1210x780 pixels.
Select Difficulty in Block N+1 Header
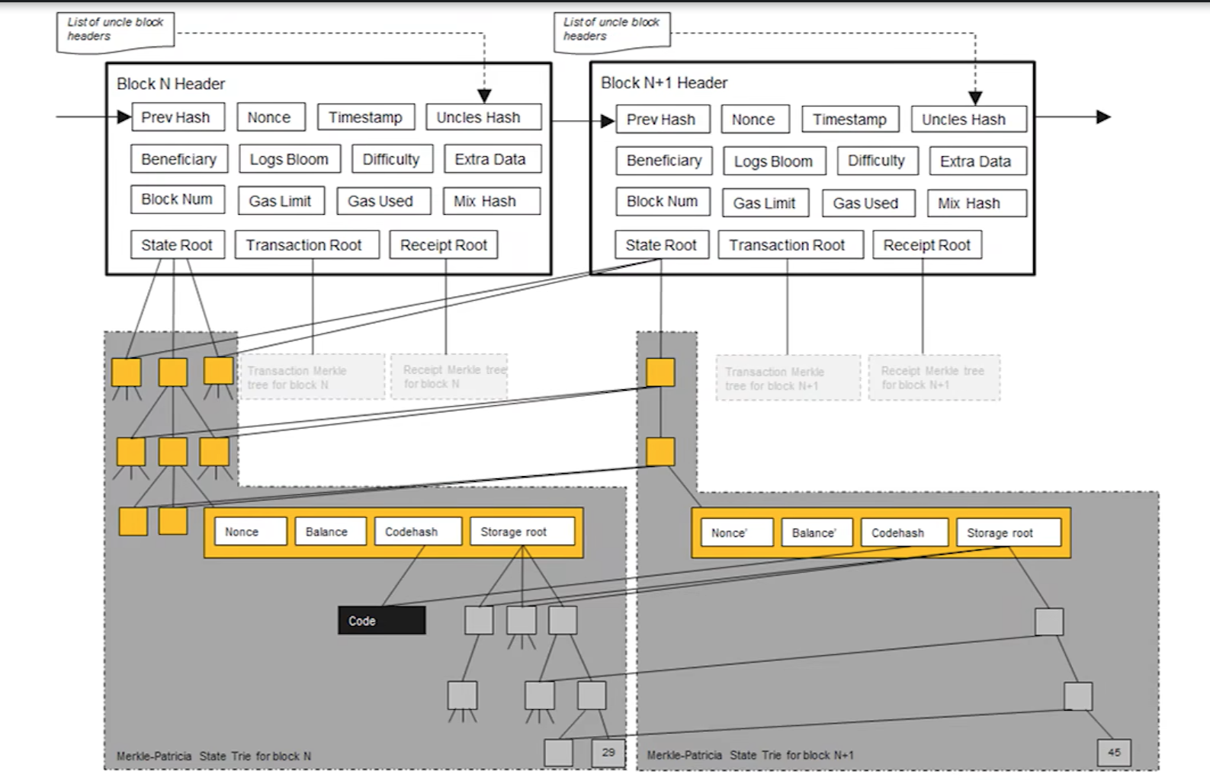point(878,161)
